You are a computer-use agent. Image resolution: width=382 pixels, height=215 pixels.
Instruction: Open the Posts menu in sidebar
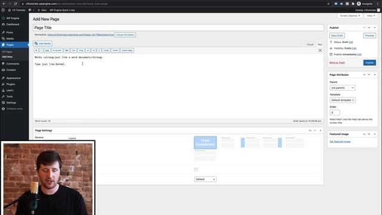point(10,32)
